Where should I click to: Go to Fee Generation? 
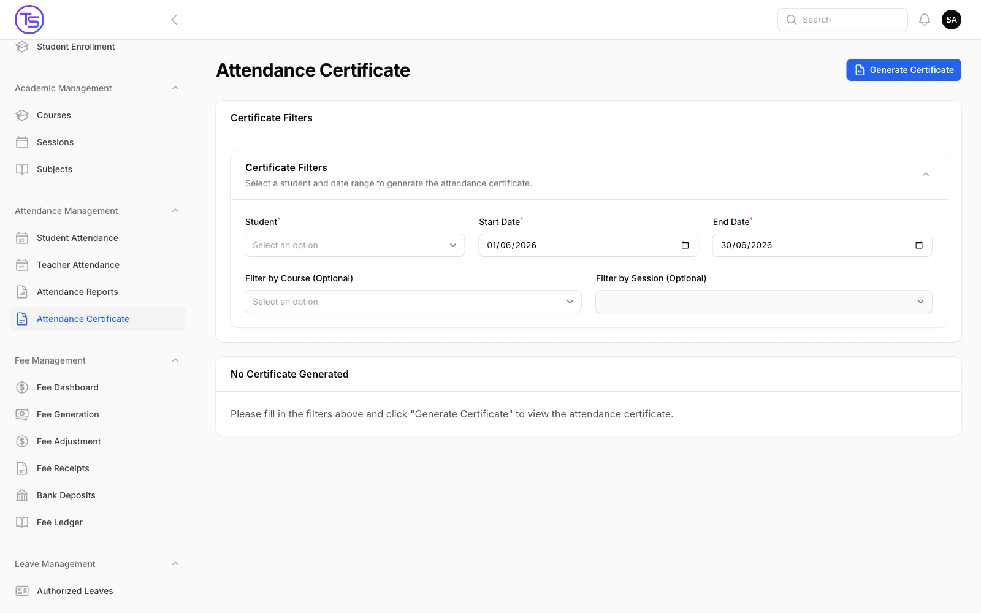pos(98,414)
